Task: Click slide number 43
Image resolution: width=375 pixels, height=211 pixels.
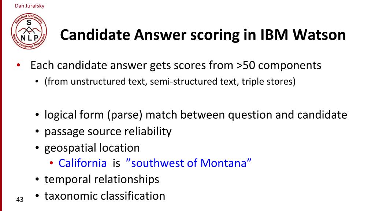Action: [20, 199]
